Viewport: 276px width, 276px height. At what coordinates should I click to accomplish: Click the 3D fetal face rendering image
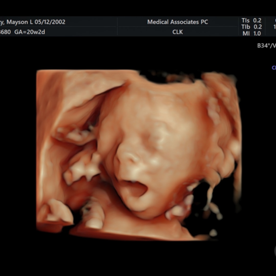click(139, 155)
